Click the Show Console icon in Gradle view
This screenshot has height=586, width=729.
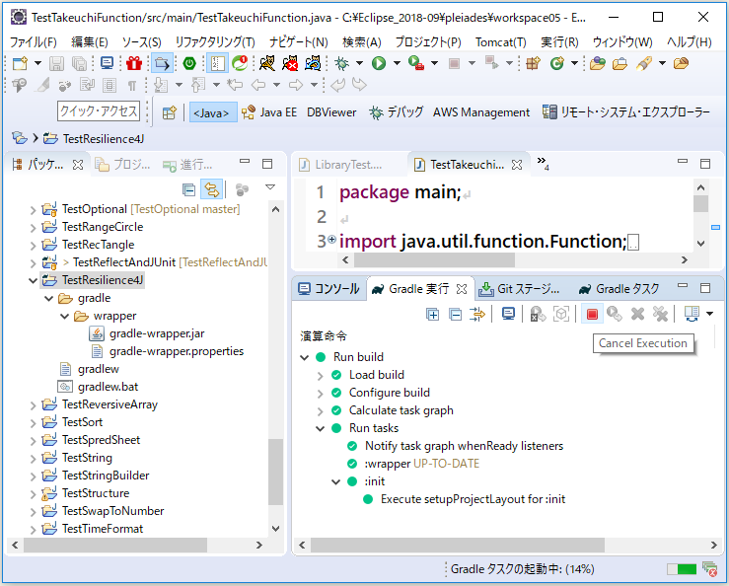click(x=508, y=315)
